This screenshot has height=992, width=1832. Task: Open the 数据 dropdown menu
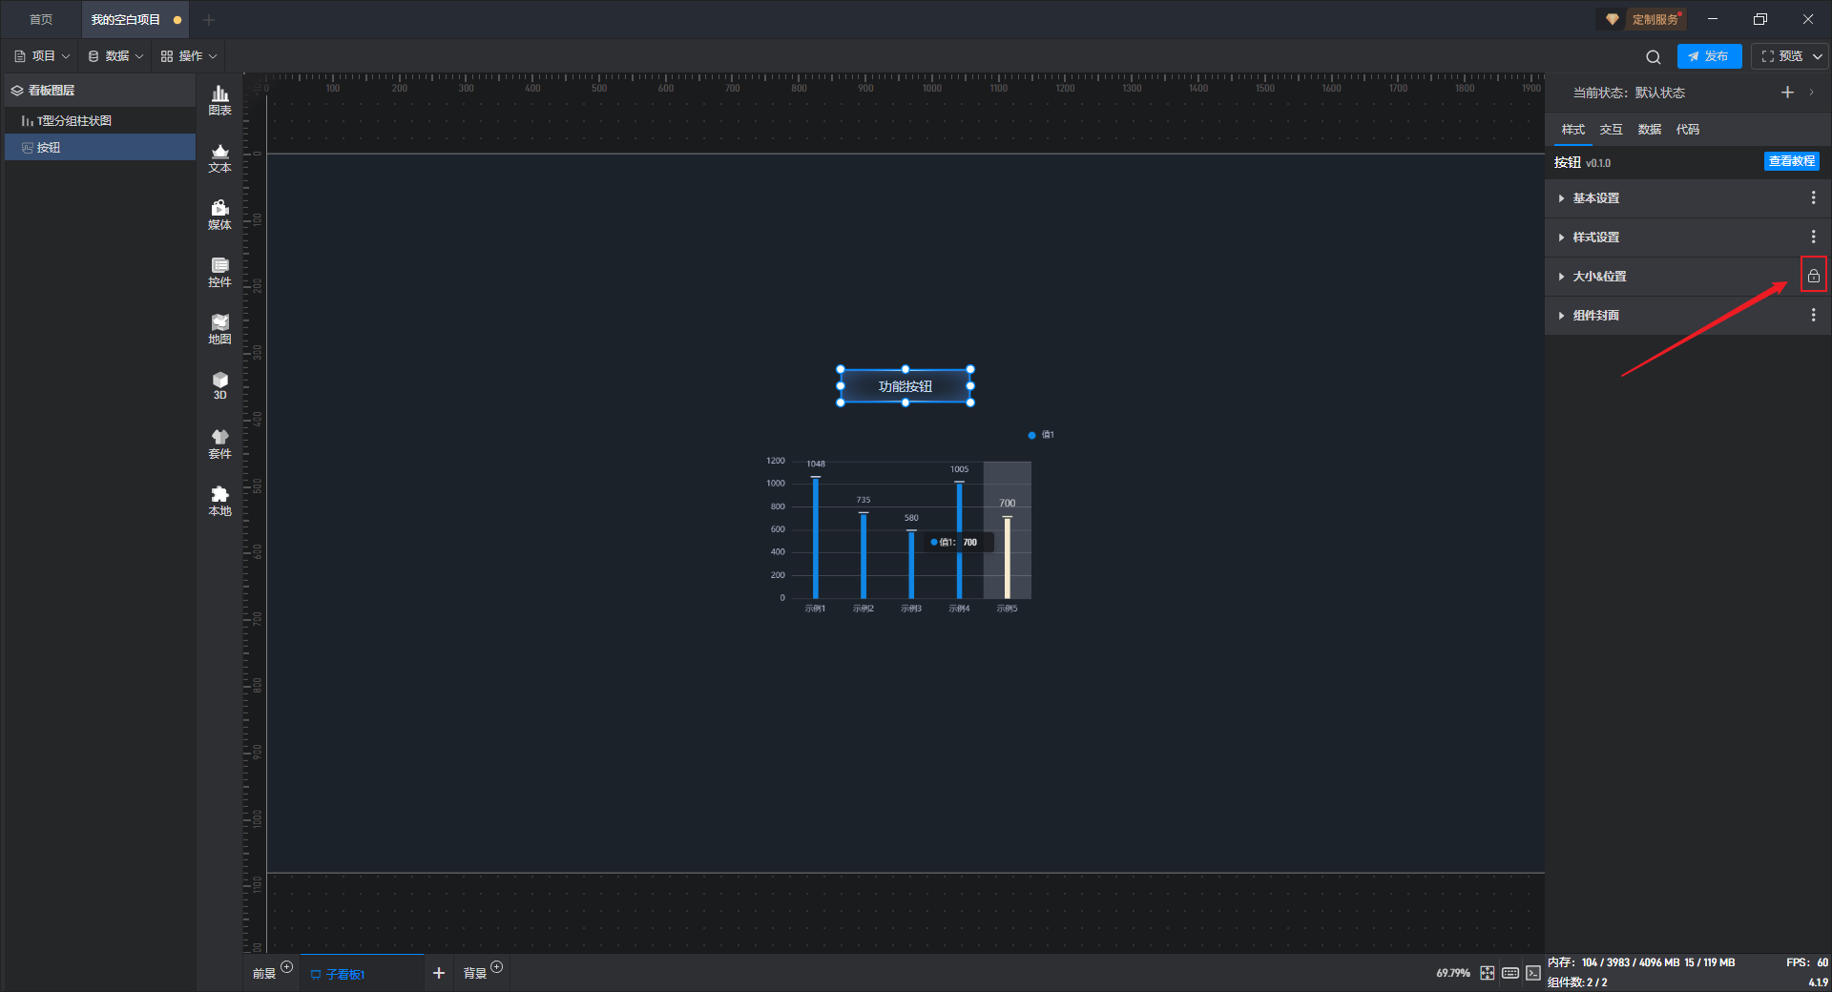click(115, 56)
